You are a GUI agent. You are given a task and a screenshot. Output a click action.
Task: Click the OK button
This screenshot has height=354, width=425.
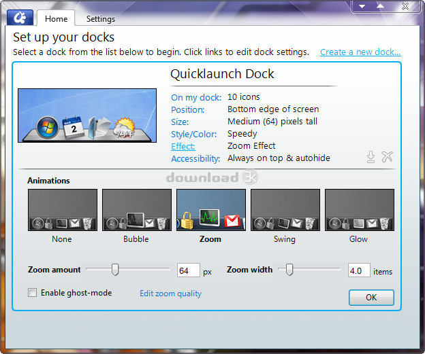click(x=371, y=297)
